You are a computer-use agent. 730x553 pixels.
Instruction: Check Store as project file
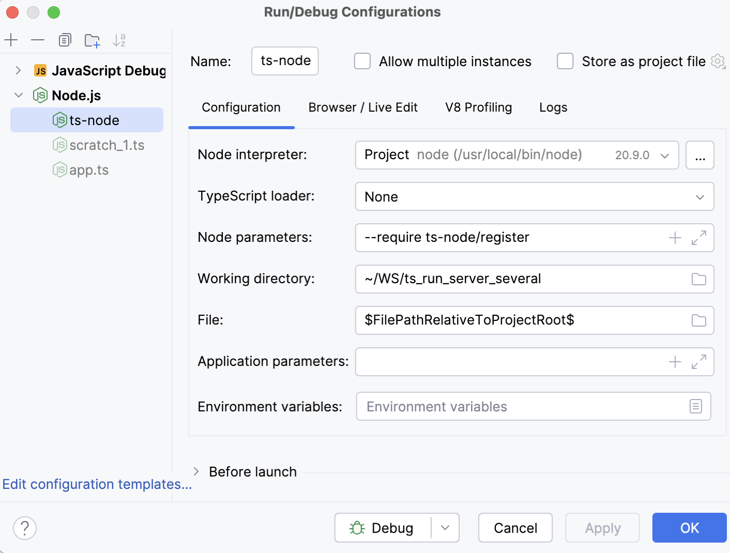point(565,61)
